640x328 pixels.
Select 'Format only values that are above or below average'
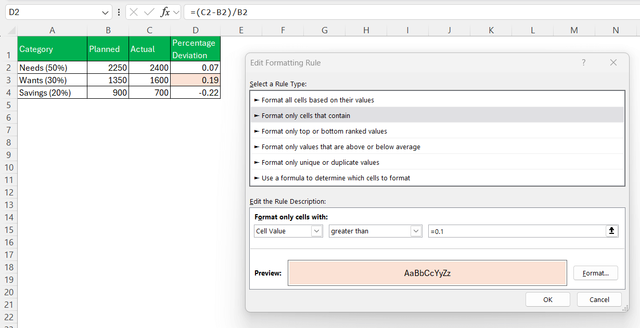pyautogui.click(x=437, y=147)
